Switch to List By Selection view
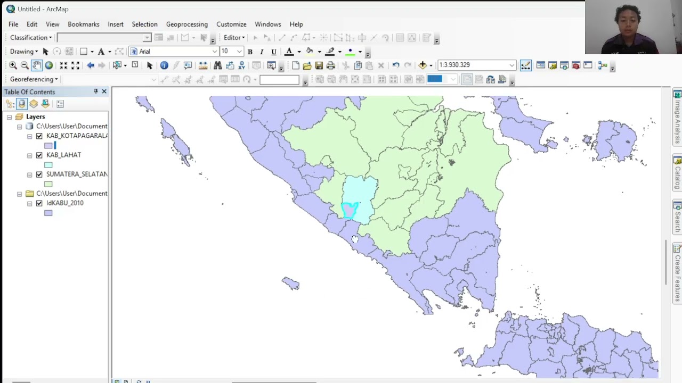The height and width of the screenshot is (383, 682). point(45,104)
